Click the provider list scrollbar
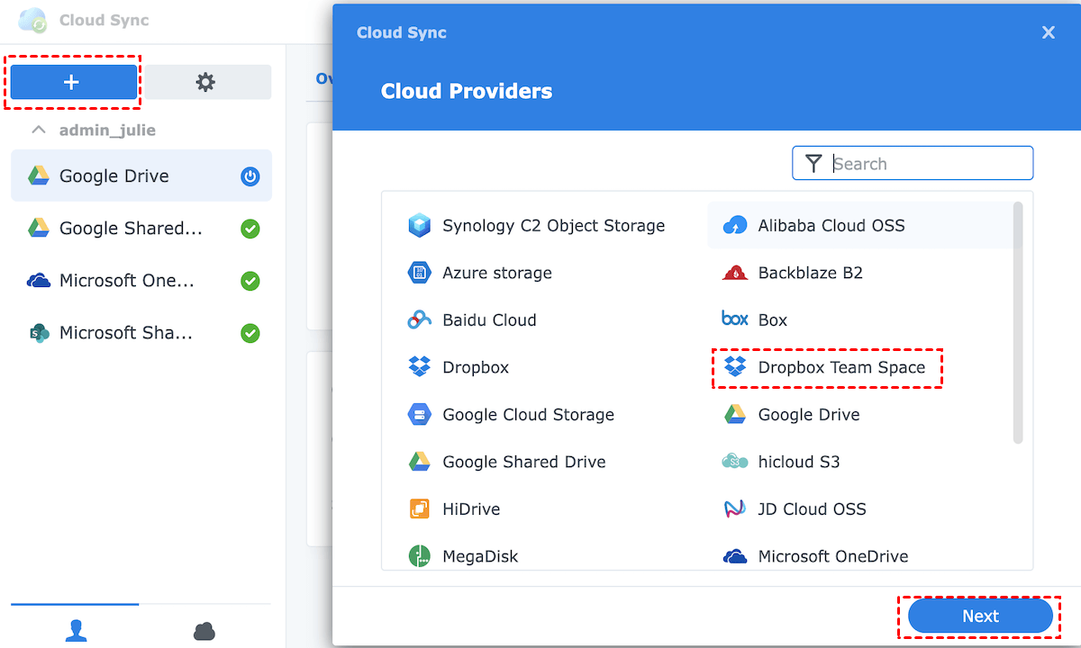Viewport: 1081px width, 648px height. (1018, 322)
